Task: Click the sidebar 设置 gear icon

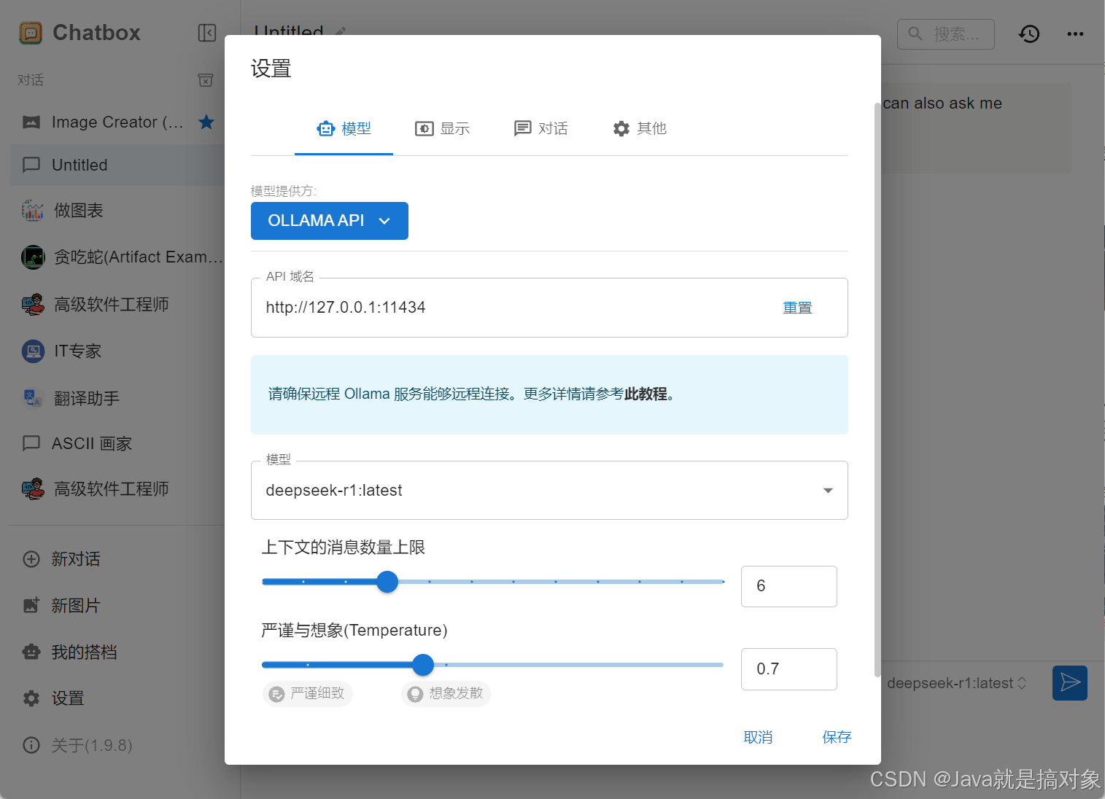Action: [31, 698]
